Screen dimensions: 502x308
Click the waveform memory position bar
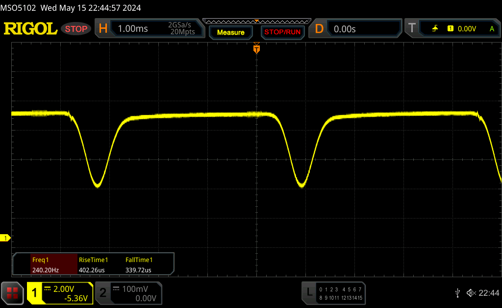[256, 21]
